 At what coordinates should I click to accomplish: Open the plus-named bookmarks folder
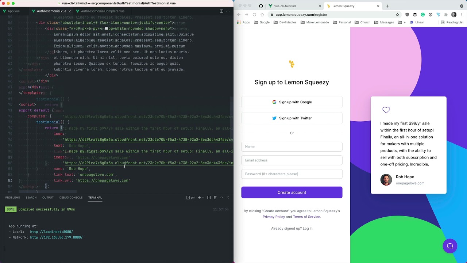pos(402,22)
